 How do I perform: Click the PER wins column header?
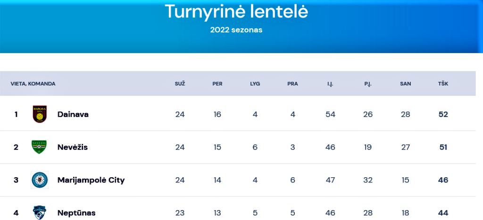click(x=217, y=84)
